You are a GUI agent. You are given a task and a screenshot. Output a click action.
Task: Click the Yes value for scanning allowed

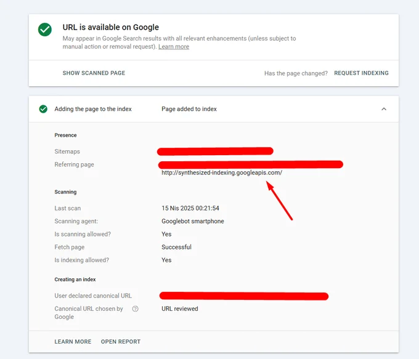(166, 234)
